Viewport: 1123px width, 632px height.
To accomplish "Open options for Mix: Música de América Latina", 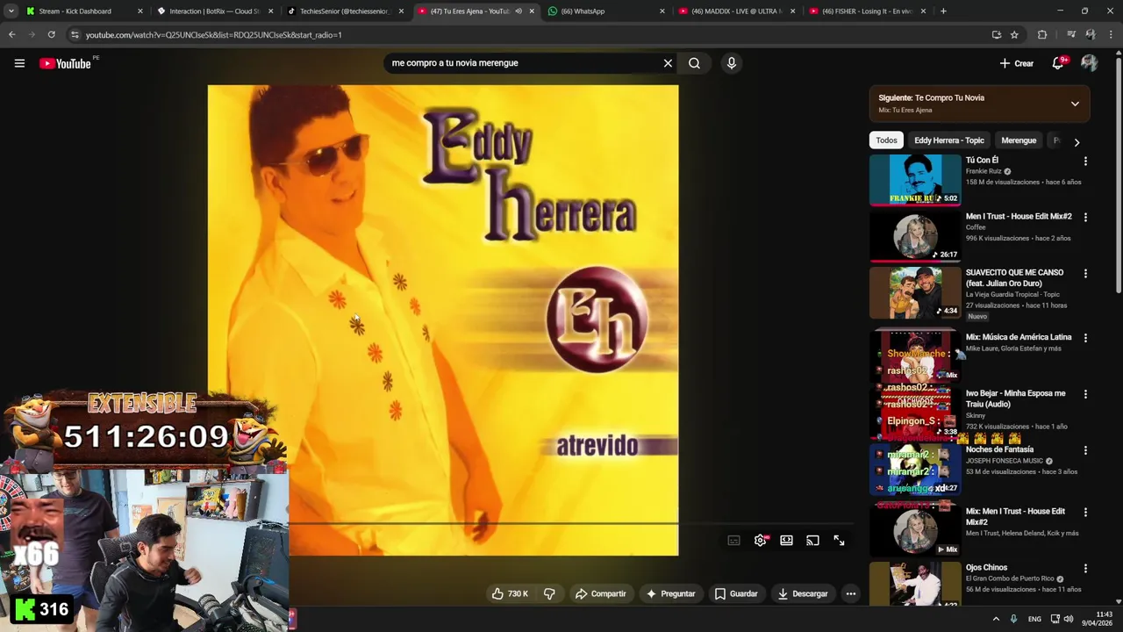I will (x=1085, y=338).
